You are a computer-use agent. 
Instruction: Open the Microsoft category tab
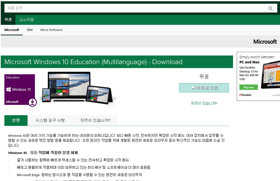pyautogui.click(x=11, y=30)
